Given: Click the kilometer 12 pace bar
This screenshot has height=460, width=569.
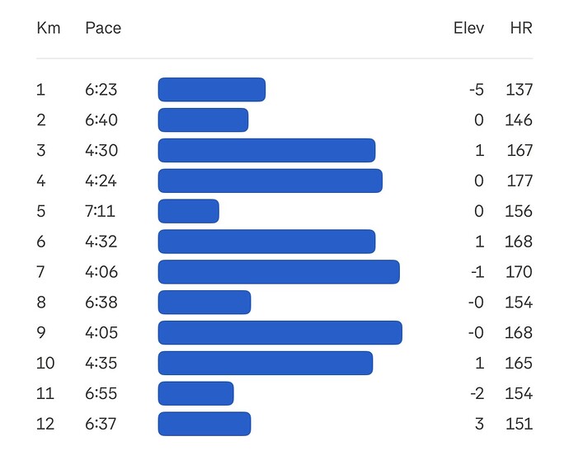Looking at the screenshot, I should (205, 424).
